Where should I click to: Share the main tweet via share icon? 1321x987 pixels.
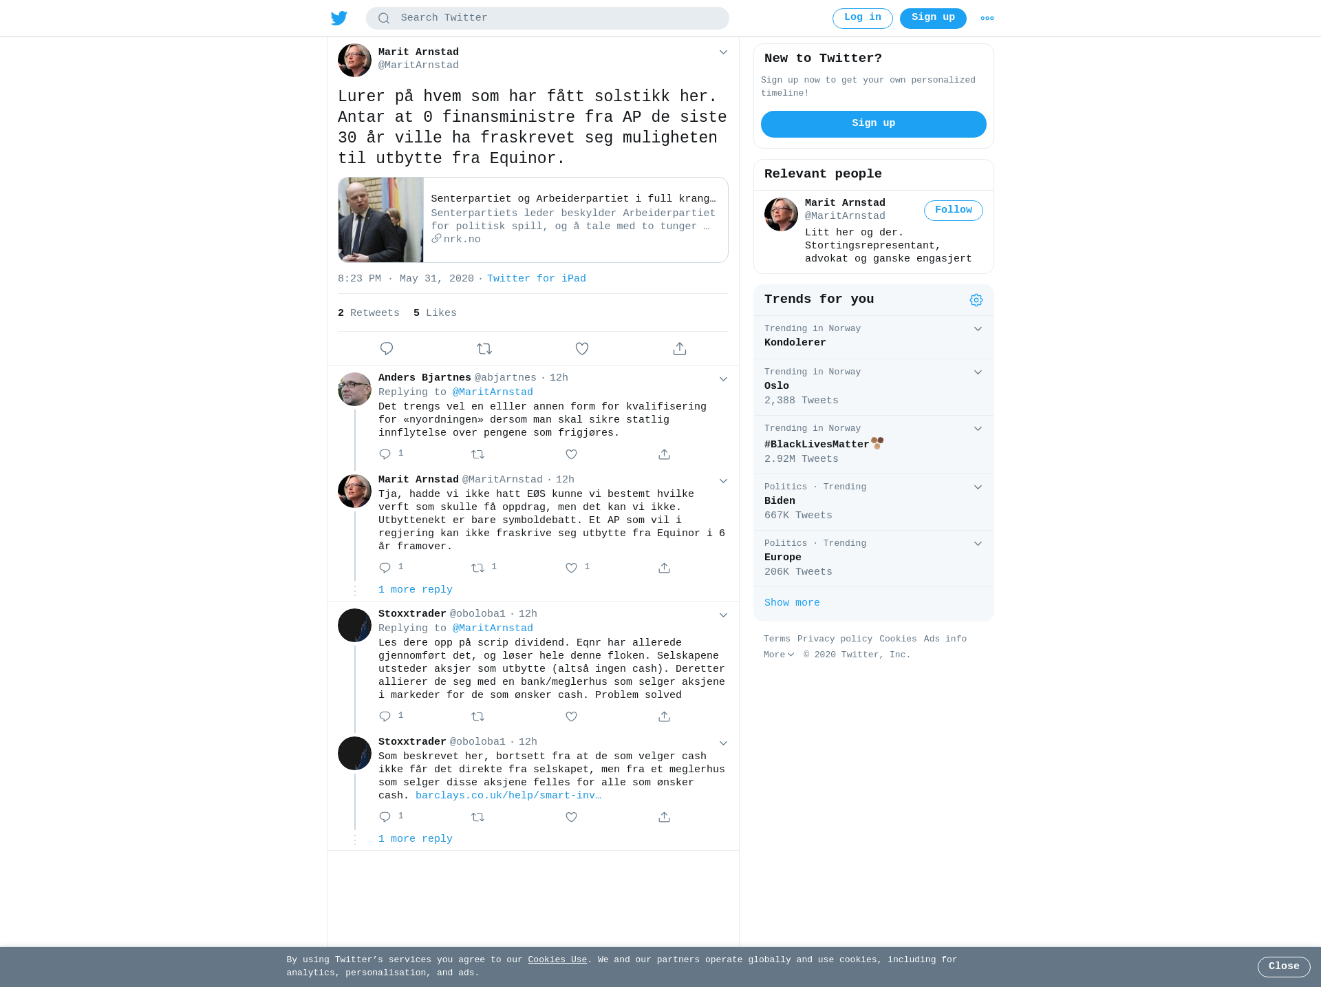680,349
